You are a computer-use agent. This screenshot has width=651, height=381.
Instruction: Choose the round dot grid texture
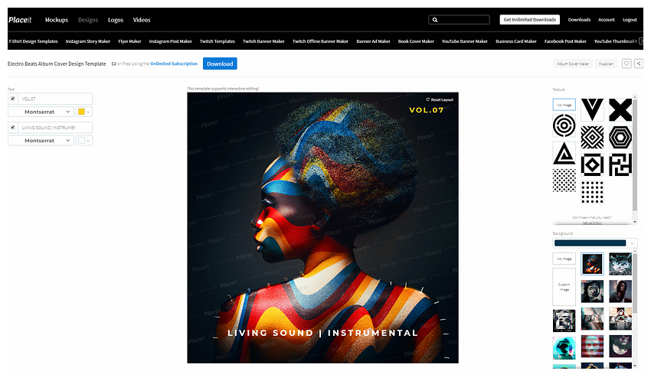(592, 192)
